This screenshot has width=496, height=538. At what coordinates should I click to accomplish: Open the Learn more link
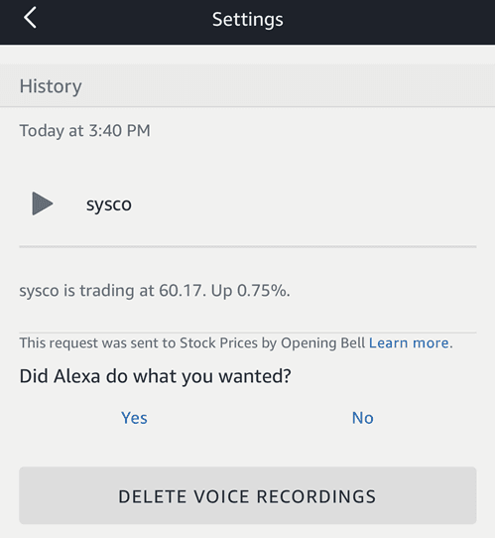tap(411, 342)
